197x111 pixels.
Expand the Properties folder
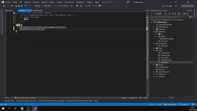154,29
